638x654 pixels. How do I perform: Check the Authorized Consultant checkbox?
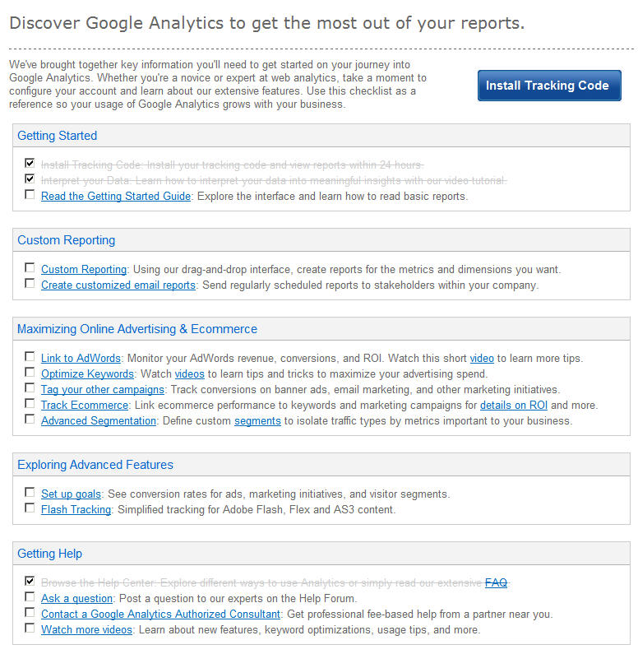point(30,612)
